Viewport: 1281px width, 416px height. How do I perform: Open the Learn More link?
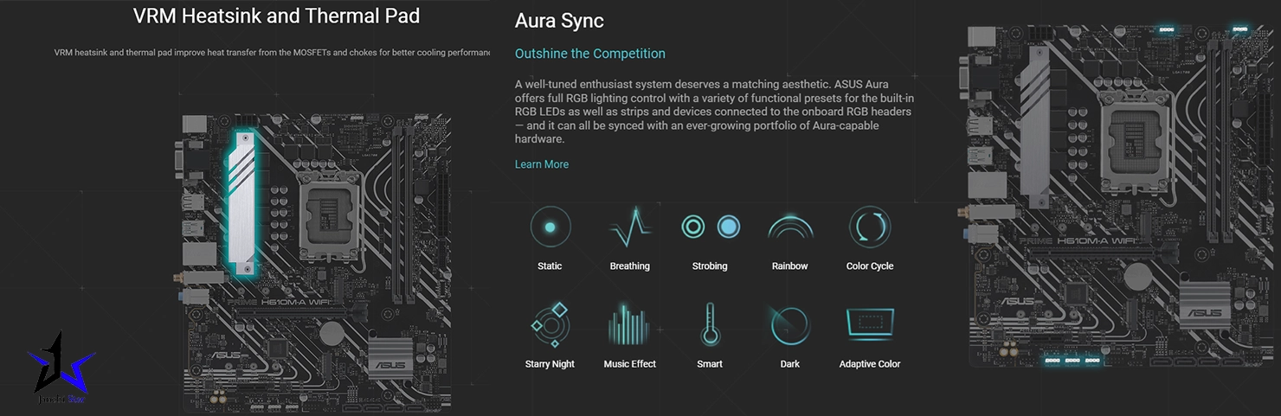(x=542, y=164)
